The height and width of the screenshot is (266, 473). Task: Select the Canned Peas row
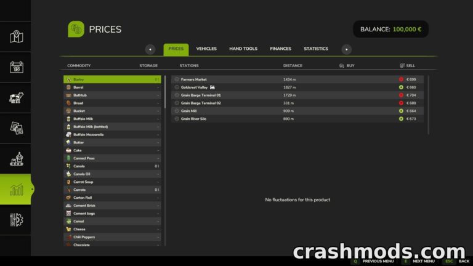point(112,158)
